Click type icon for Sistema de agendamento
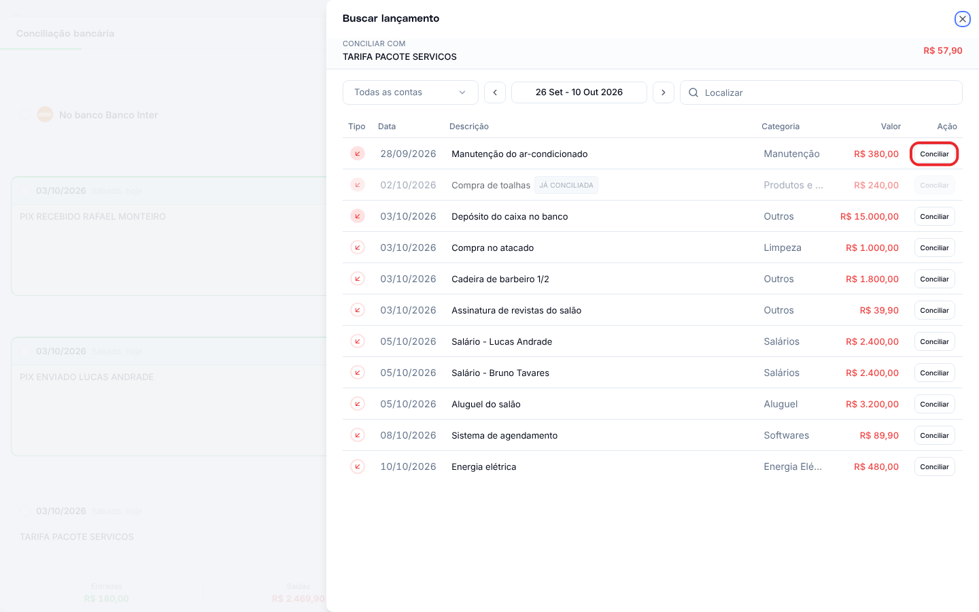979x612 pixels. [x=358, y=435]
